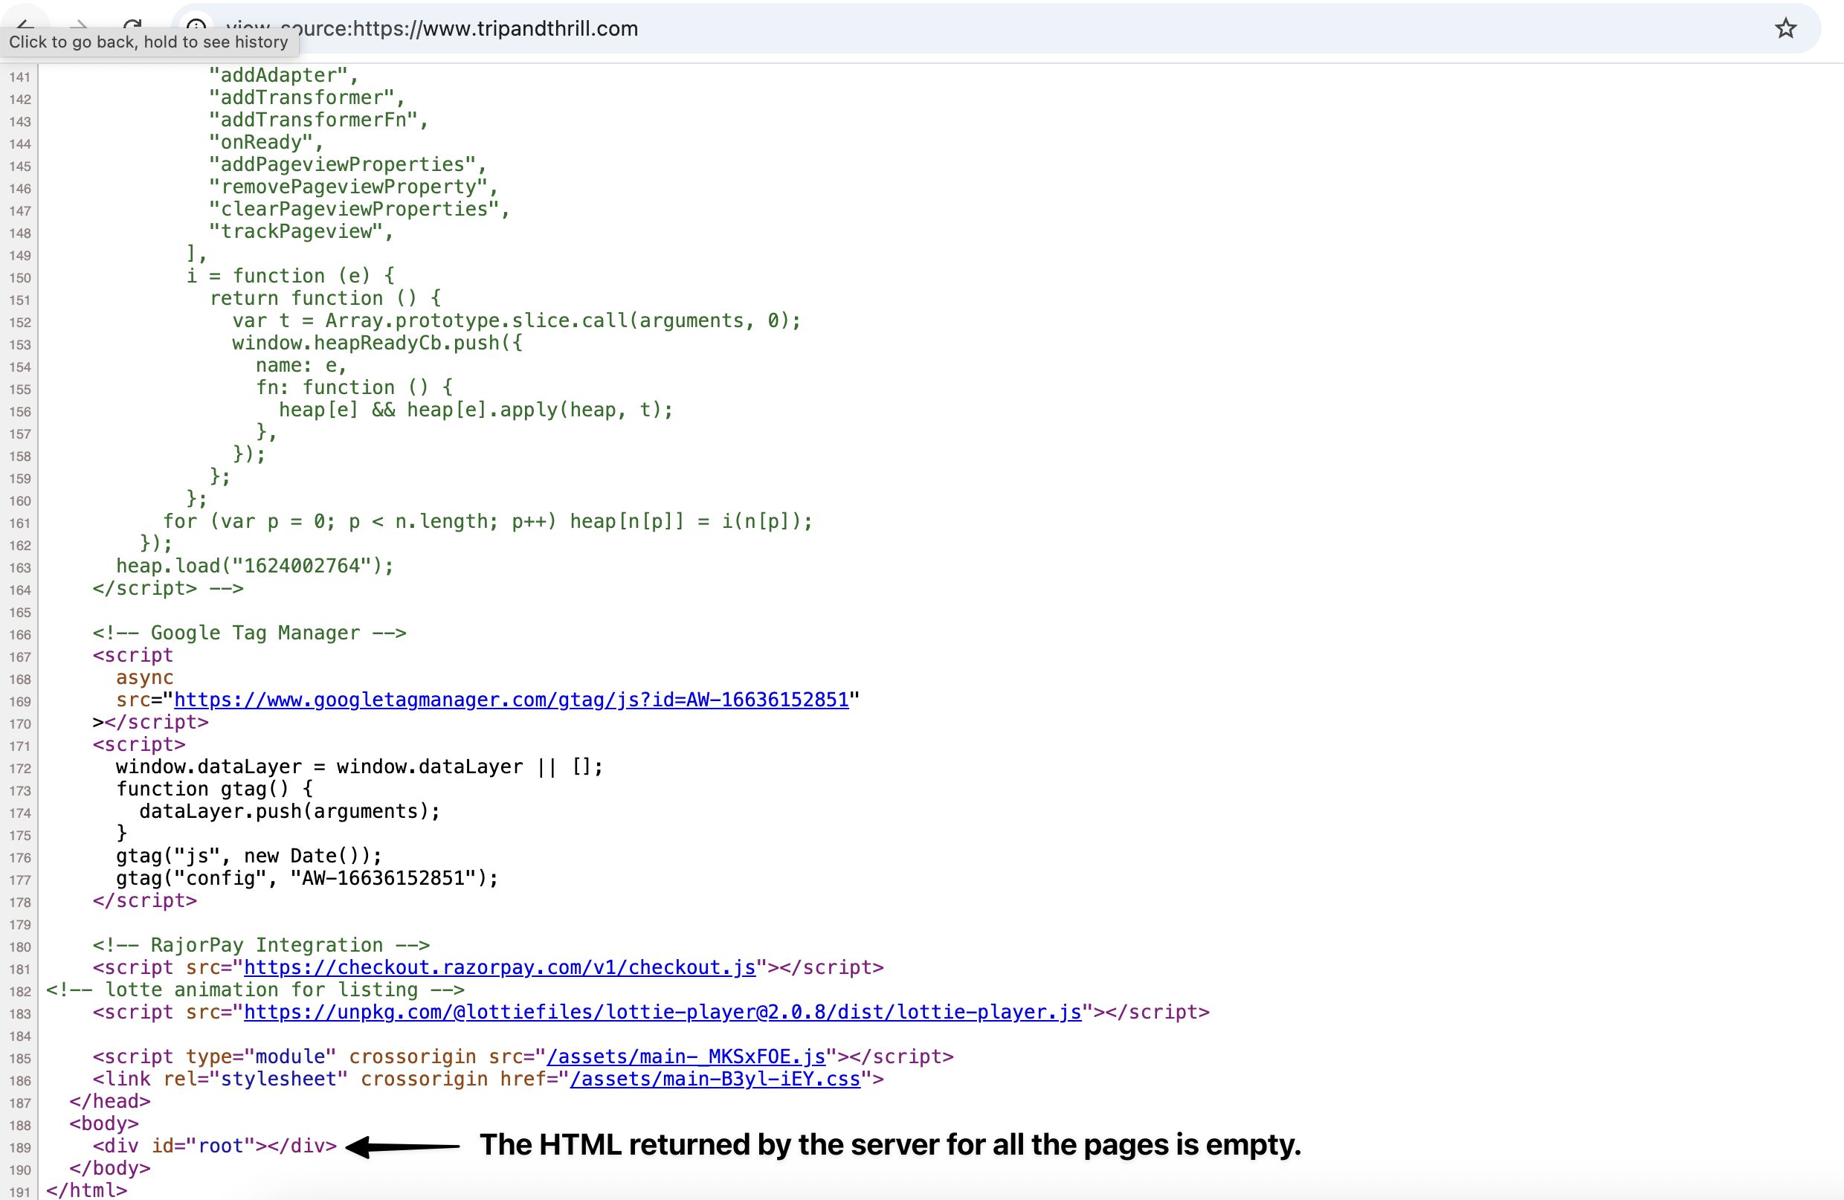Open the /assets/main-B3yl-iEY.css link
This screenshot has height=1200, width=1844.
click(715, 1079)
